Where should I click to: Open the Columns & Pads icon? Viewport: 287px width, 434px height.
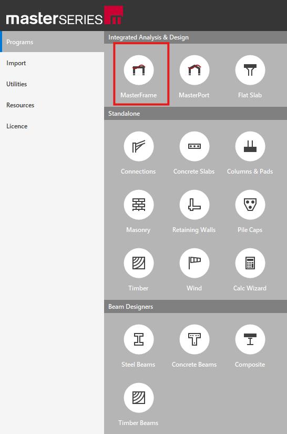click(x=250, y=146)
